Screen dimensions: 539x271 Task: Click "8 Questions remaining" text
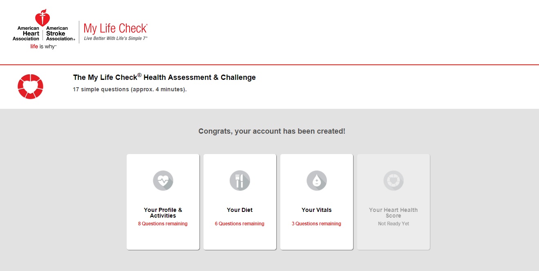(x=163, y=224)
